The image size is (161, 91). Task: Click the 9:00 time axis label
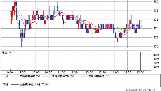click(10, 72)
